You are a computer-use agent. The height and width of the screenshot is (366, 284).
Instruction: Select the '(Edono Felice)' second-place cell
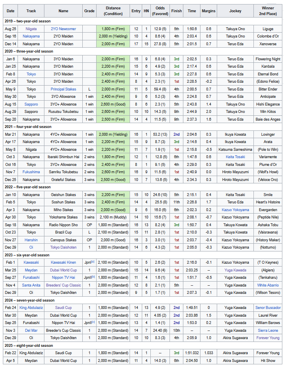(x=268, y=82)
